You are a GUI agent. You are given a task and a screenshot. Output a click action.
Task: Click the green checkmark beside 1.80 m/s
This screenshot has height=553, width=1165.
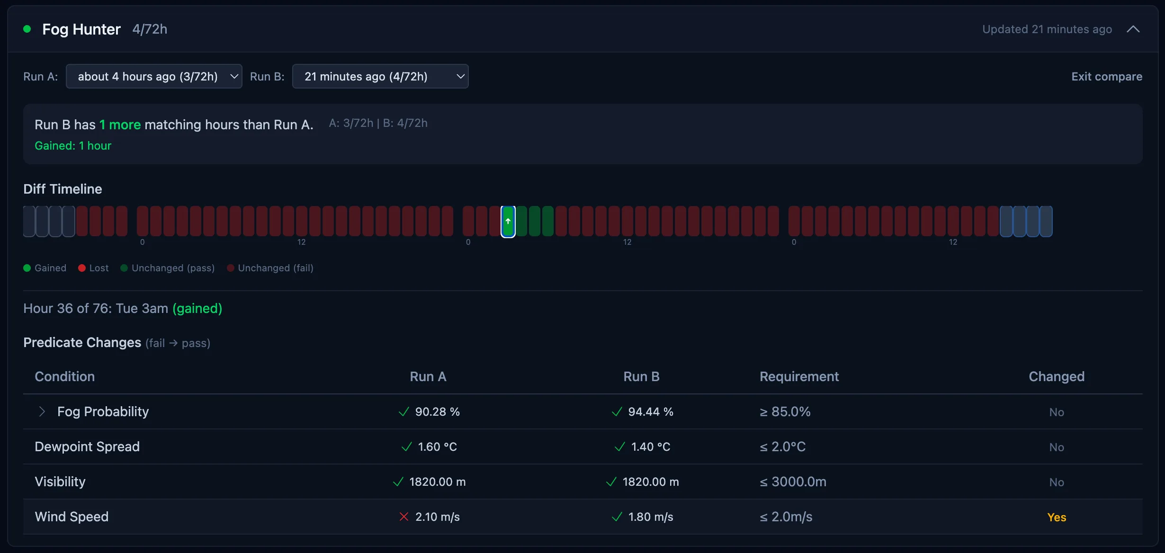[616, 517]
